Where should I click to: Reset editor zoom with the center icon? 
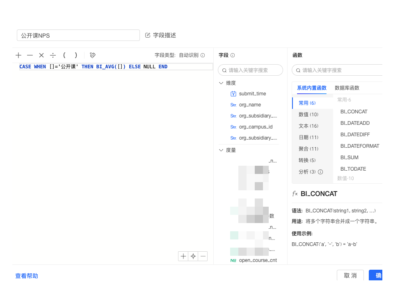pyautogui.click(x=193, y=257)
